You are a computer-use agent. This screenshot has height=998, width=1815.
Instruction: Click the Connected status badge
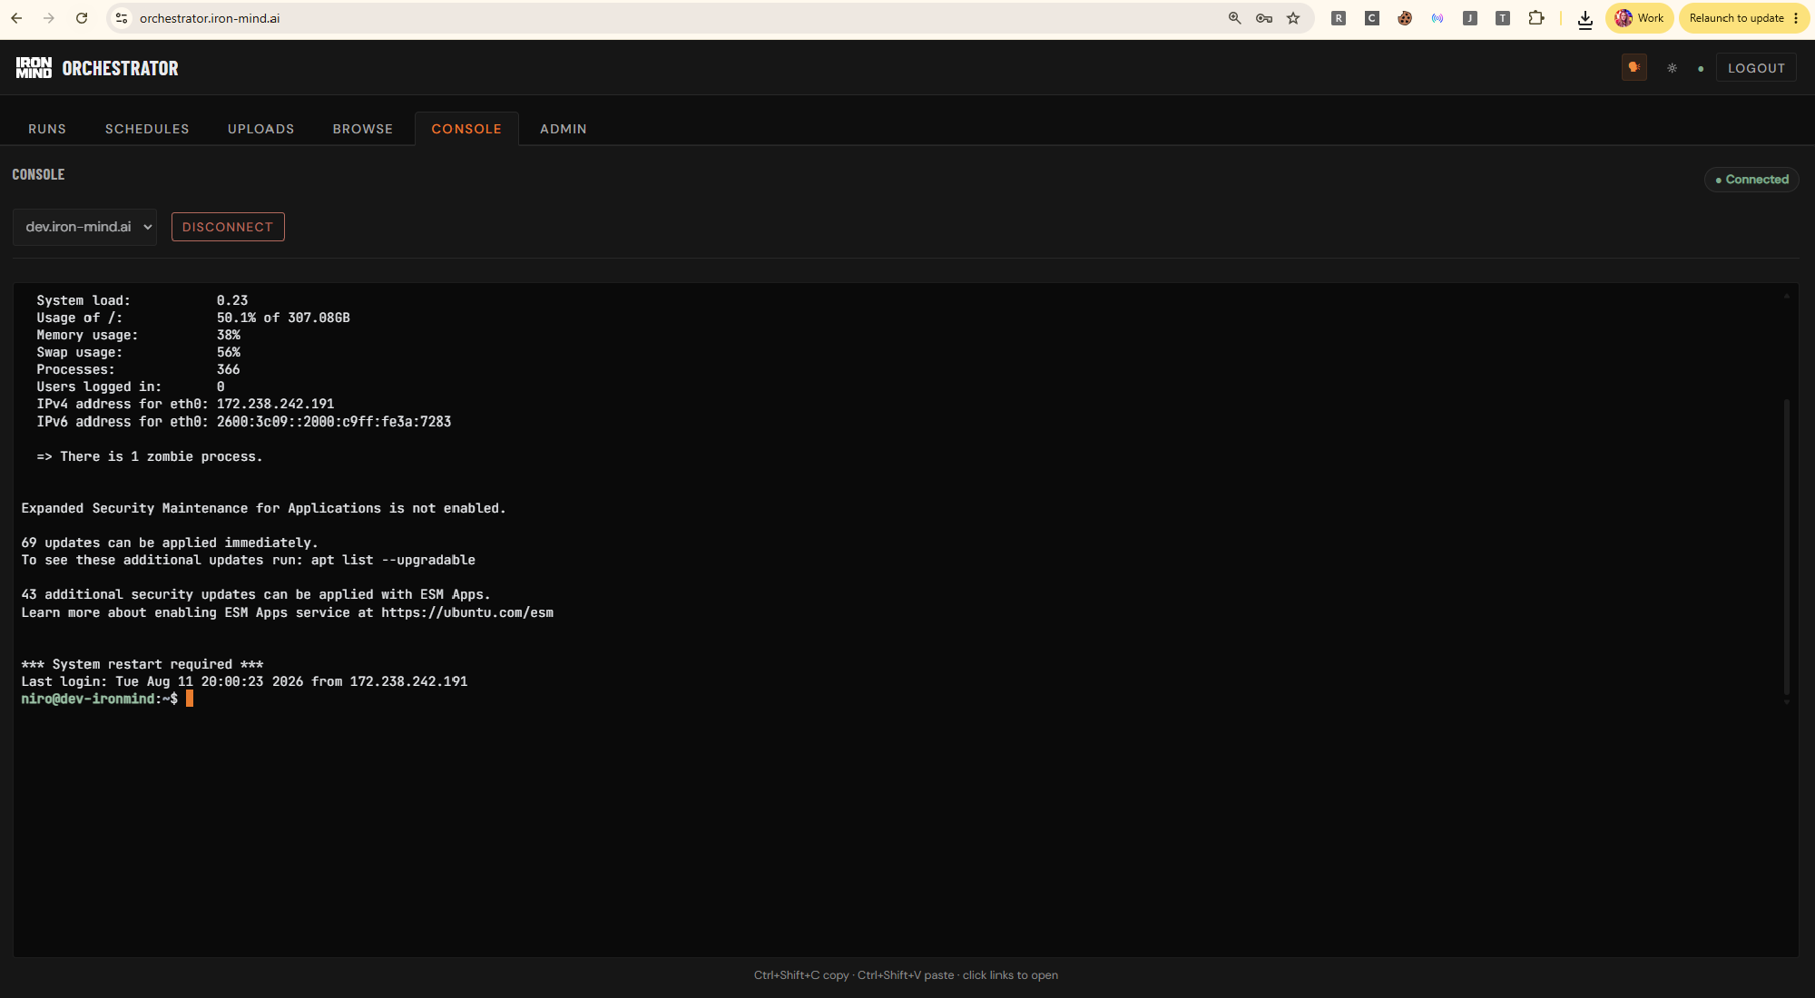click(x=1751, y=180)
